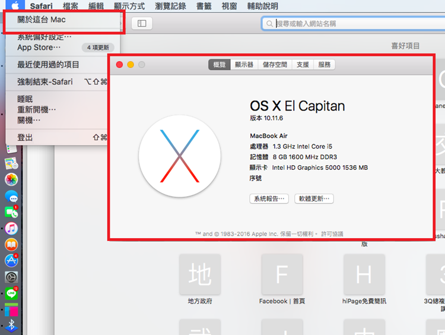Open the 編輯 menu
Screen dimensions: 445x335
(96, 6)
